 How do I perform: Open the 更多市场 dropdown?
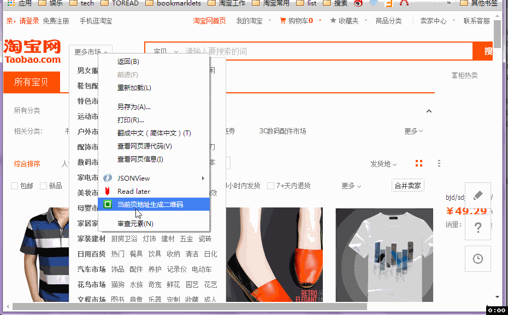(91, 52)
